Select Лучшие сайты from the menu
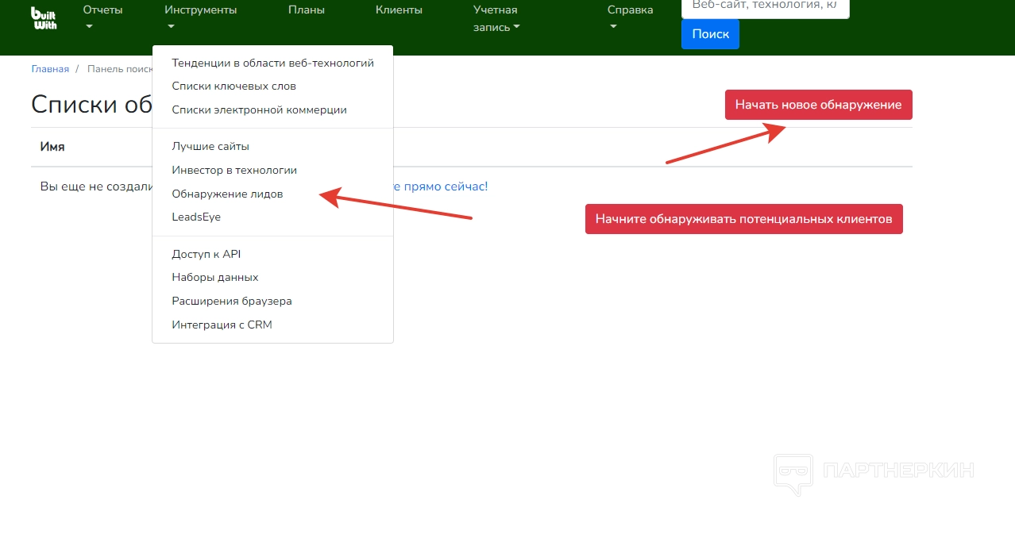This screenshot has width=1015, height=538. pos(210,146)
